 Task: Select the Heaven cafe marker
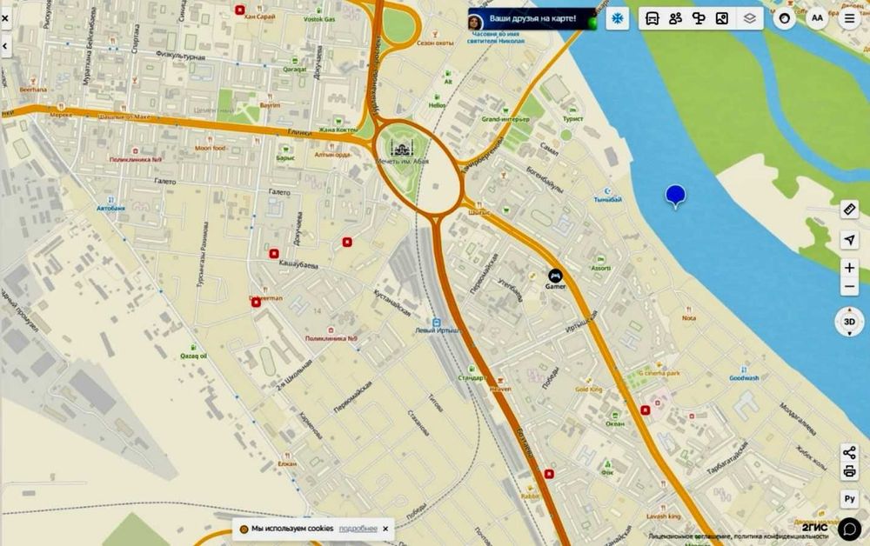(x=500, y=381)
